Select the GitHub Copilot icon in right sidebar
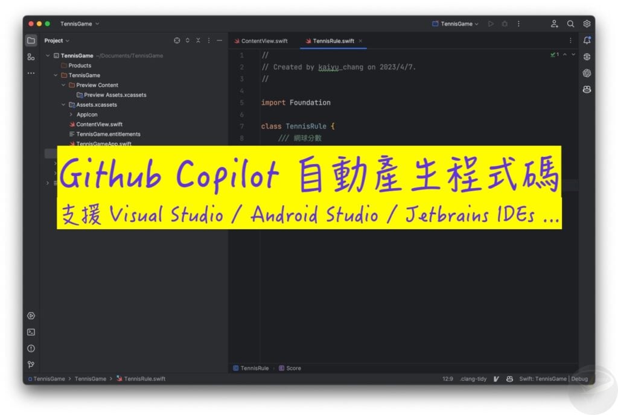 (x=587, y=89)
